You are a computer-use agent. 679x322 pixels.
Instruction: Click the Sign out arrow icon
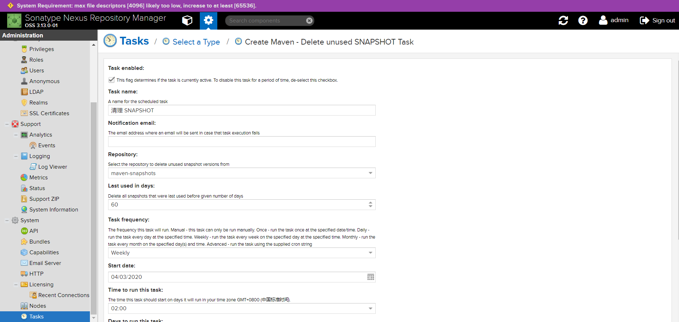pos(644,21)
